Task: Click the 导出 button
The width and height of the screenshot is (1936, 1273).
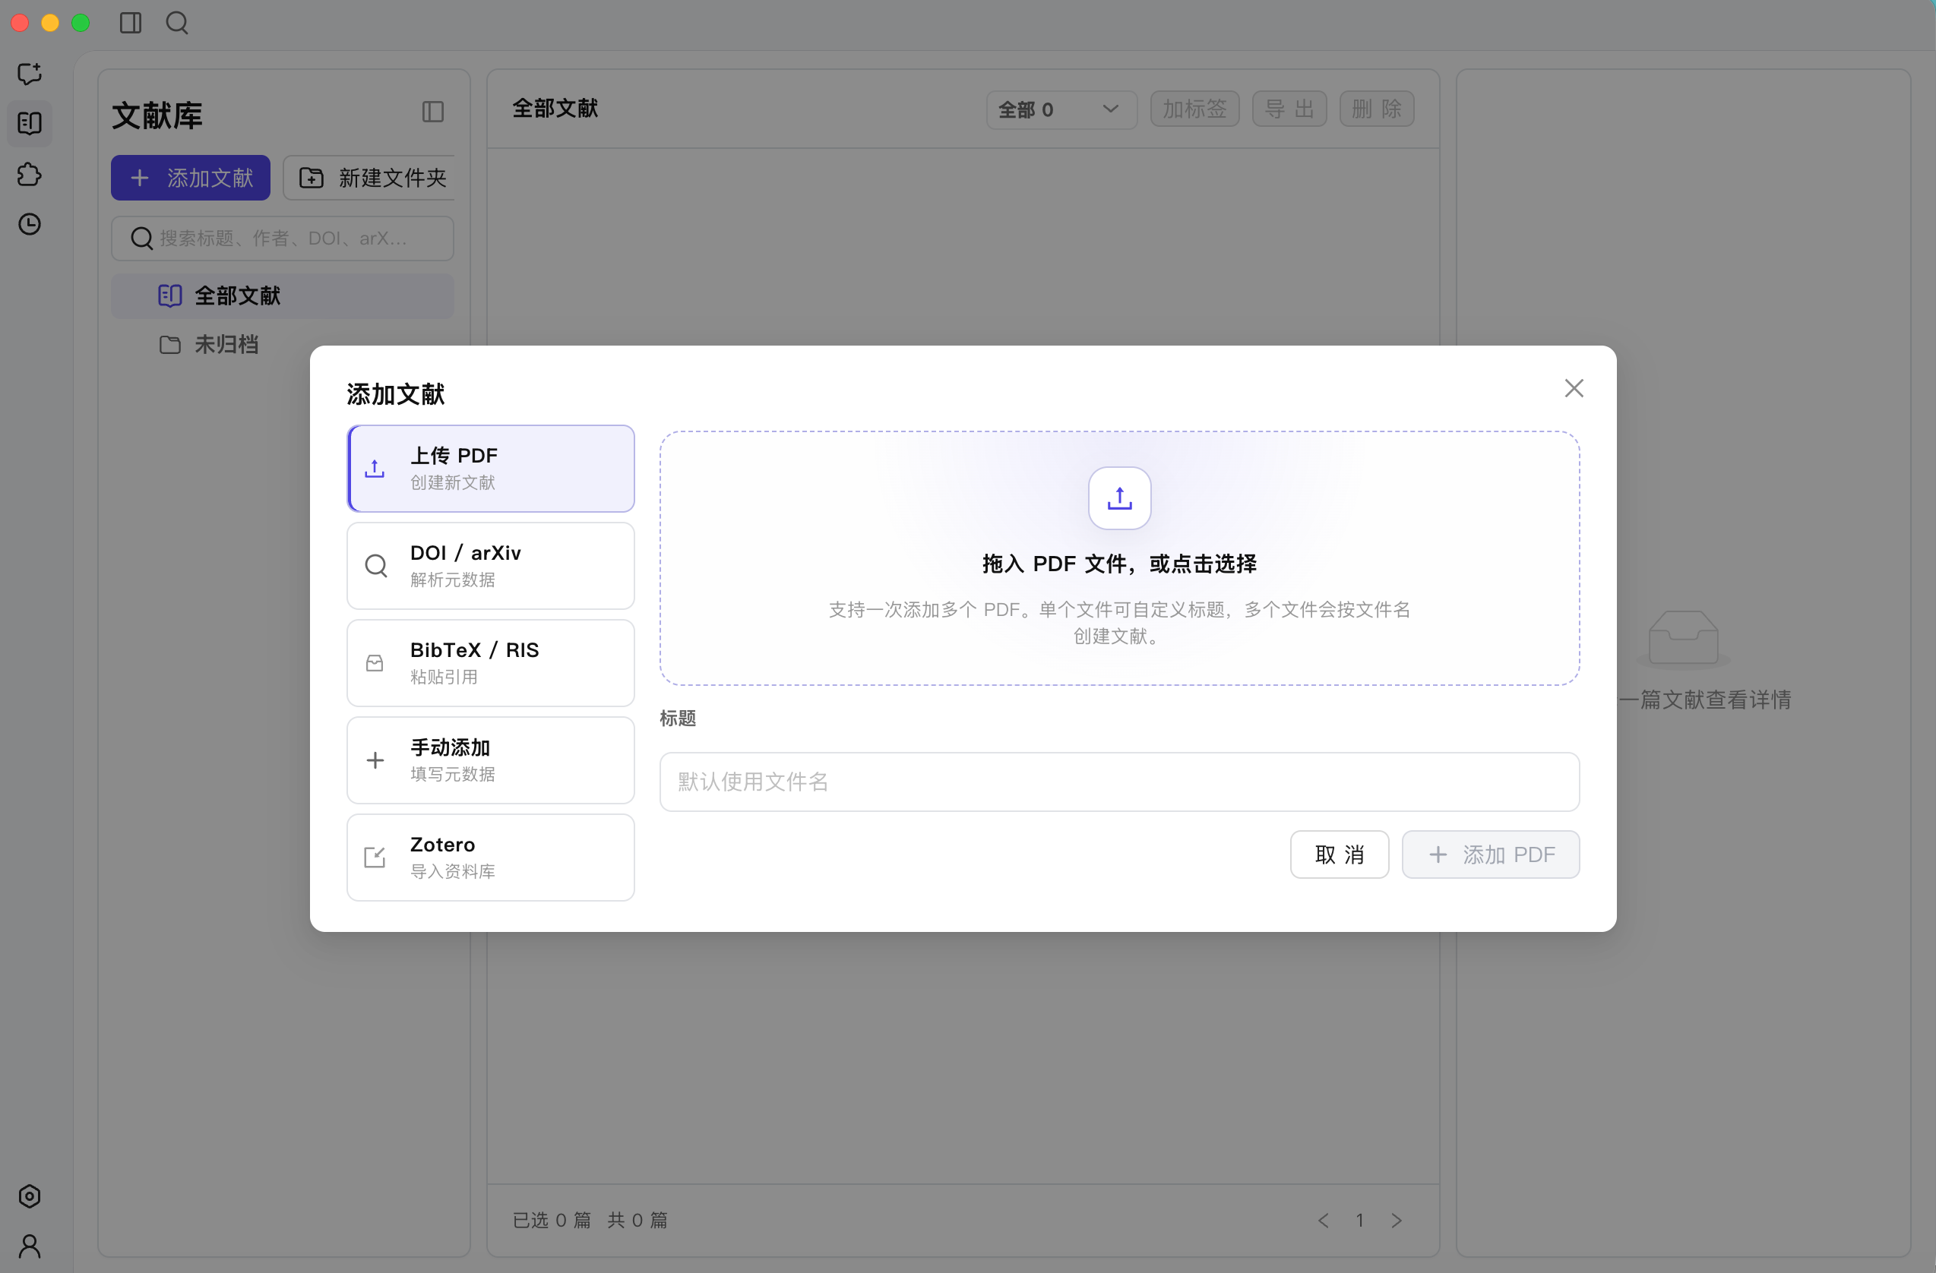Action: coord(1289,109)
